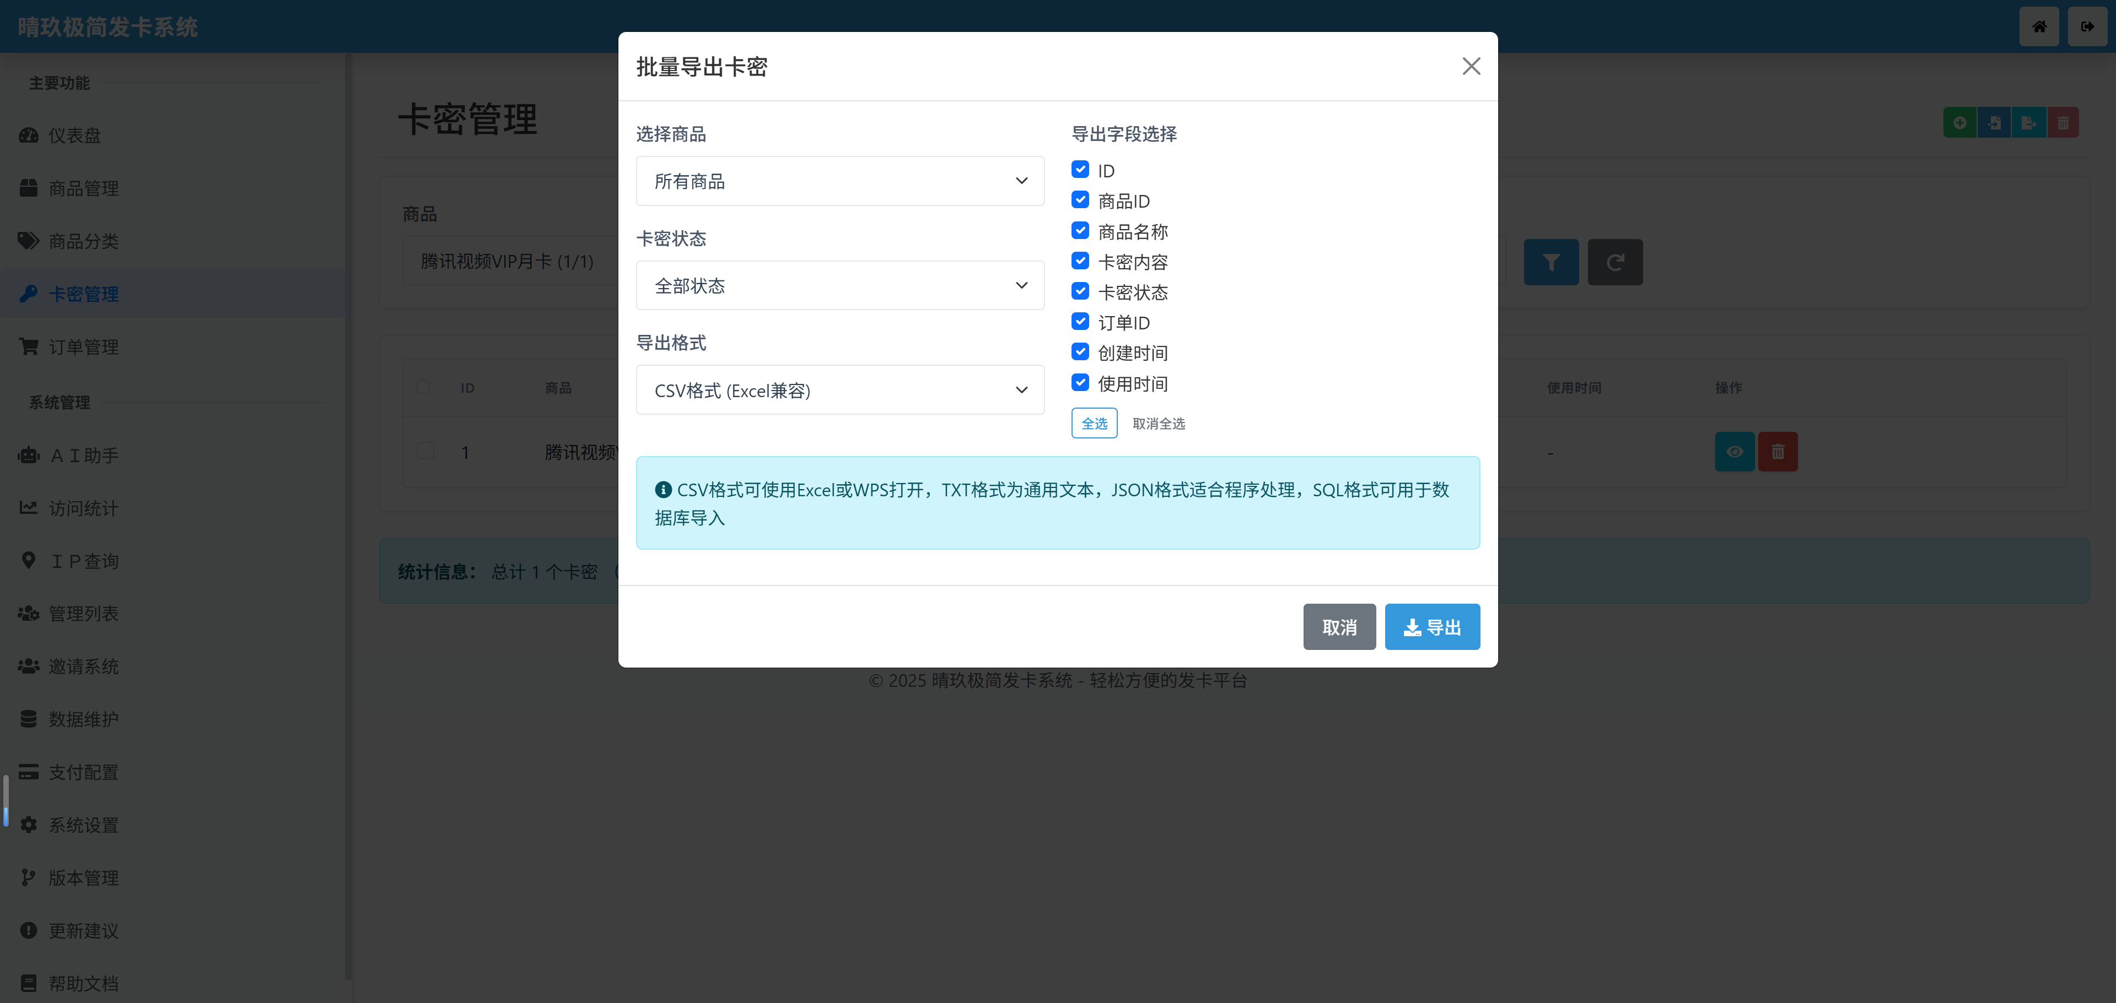Click the 取消 button

point(1339,627)
